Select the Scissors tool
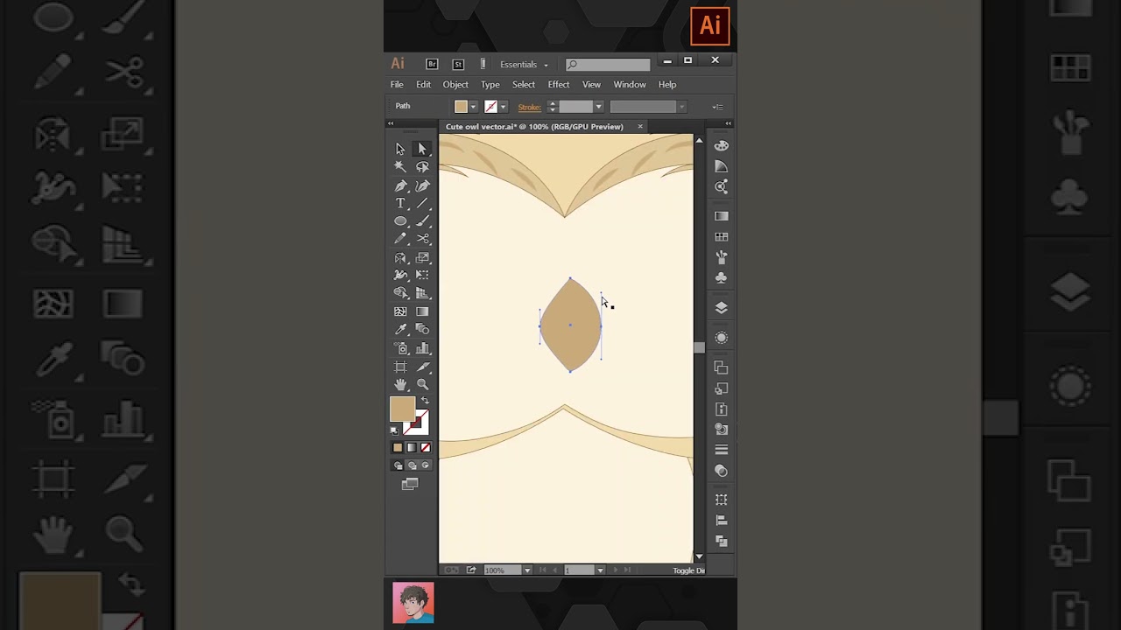 pos(422,239)
